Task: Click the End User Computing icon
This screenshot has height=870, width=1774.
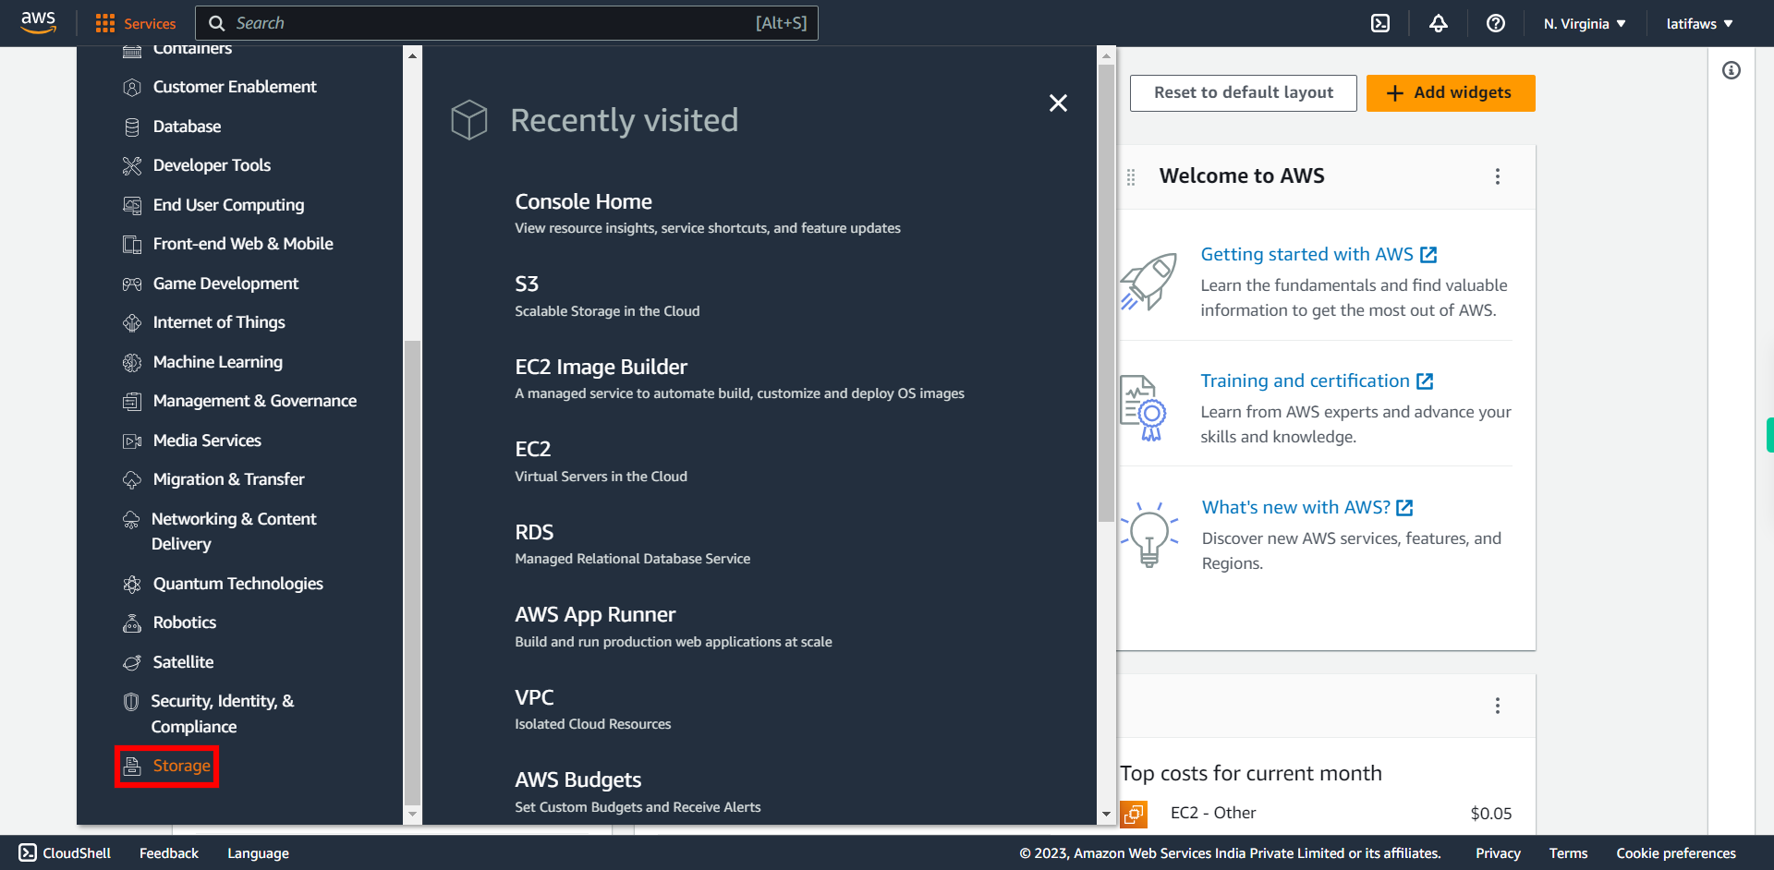Action: (132, 205)
